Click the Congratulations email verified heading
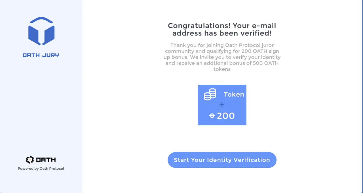 pos(222,30)
